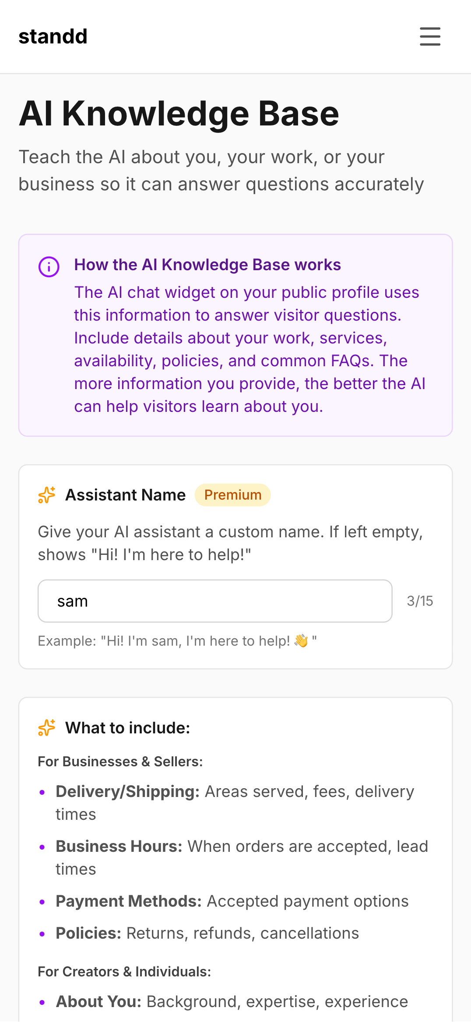This screenshot has width=471, height=1022.
Task: Click the Payment Methods bullet item
Action: tap(232, 901)
